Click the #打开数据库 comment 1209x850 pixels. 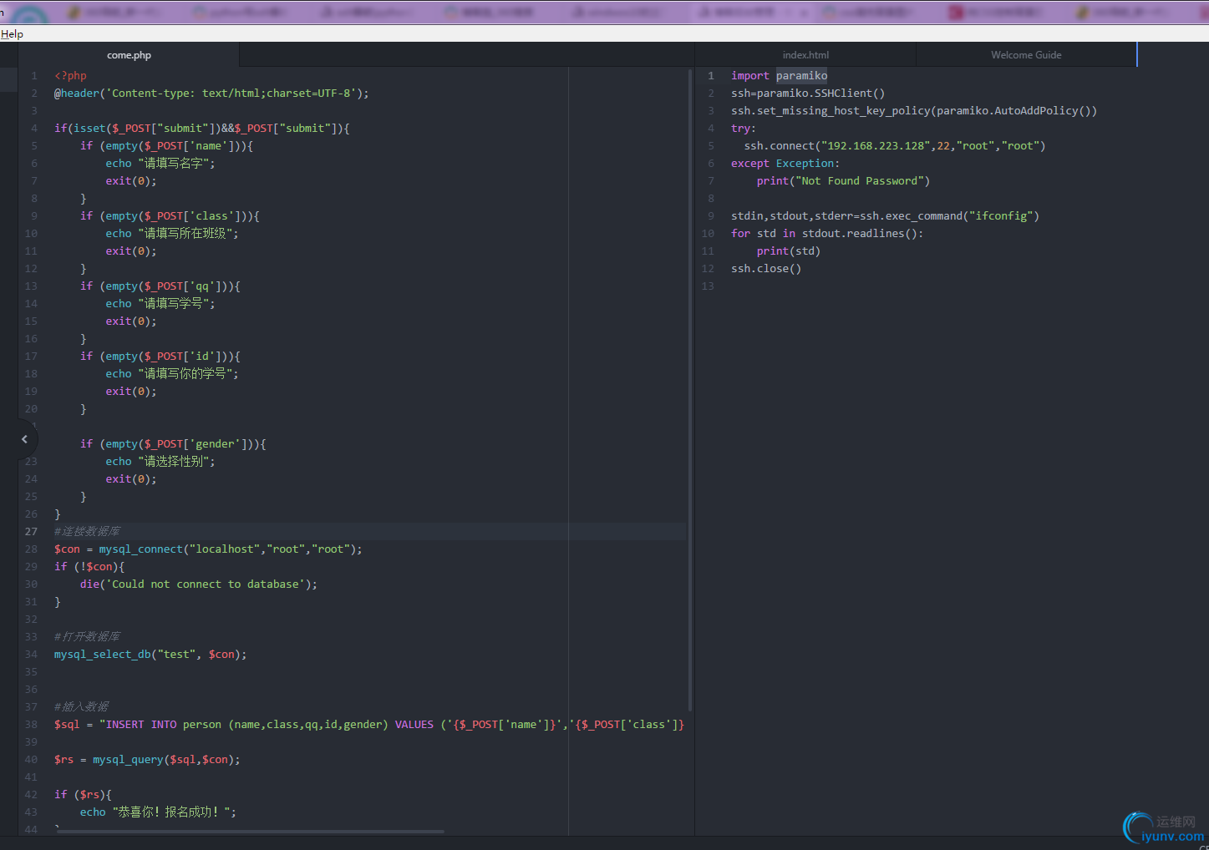87,637
